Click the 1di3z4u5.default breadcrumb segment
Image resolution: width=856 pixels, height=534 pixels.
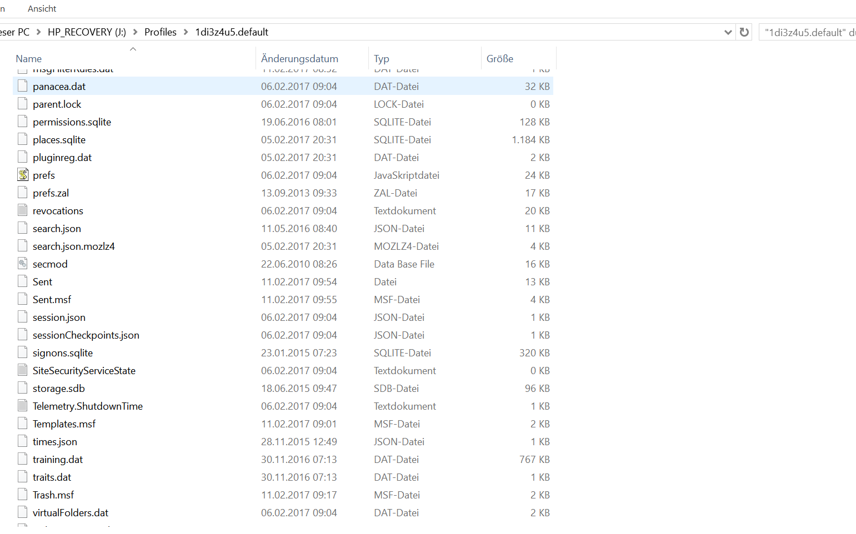(232, 32)
